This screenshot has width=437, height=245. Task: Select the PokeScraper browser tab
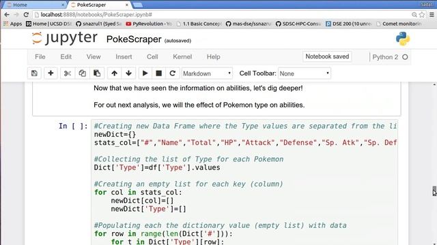coord(99,5)
